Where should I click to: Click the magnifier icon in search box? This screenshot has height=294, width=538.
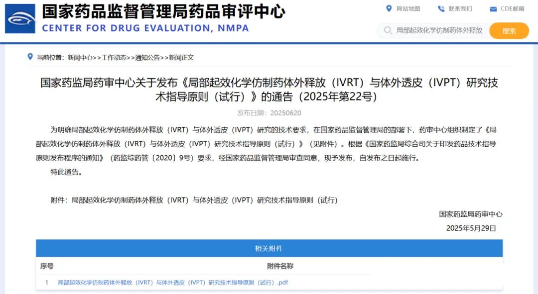(387, 31)
